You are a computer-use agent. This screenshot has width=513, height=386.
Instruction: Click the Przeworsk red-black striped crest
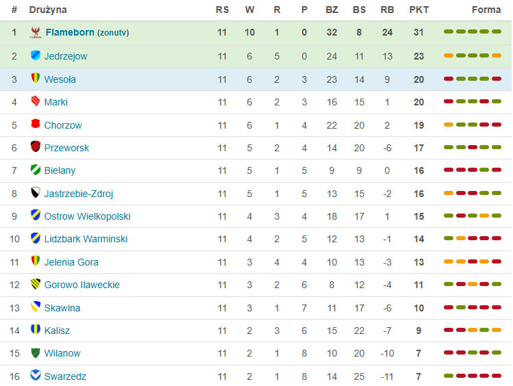[x=36, y=147]
